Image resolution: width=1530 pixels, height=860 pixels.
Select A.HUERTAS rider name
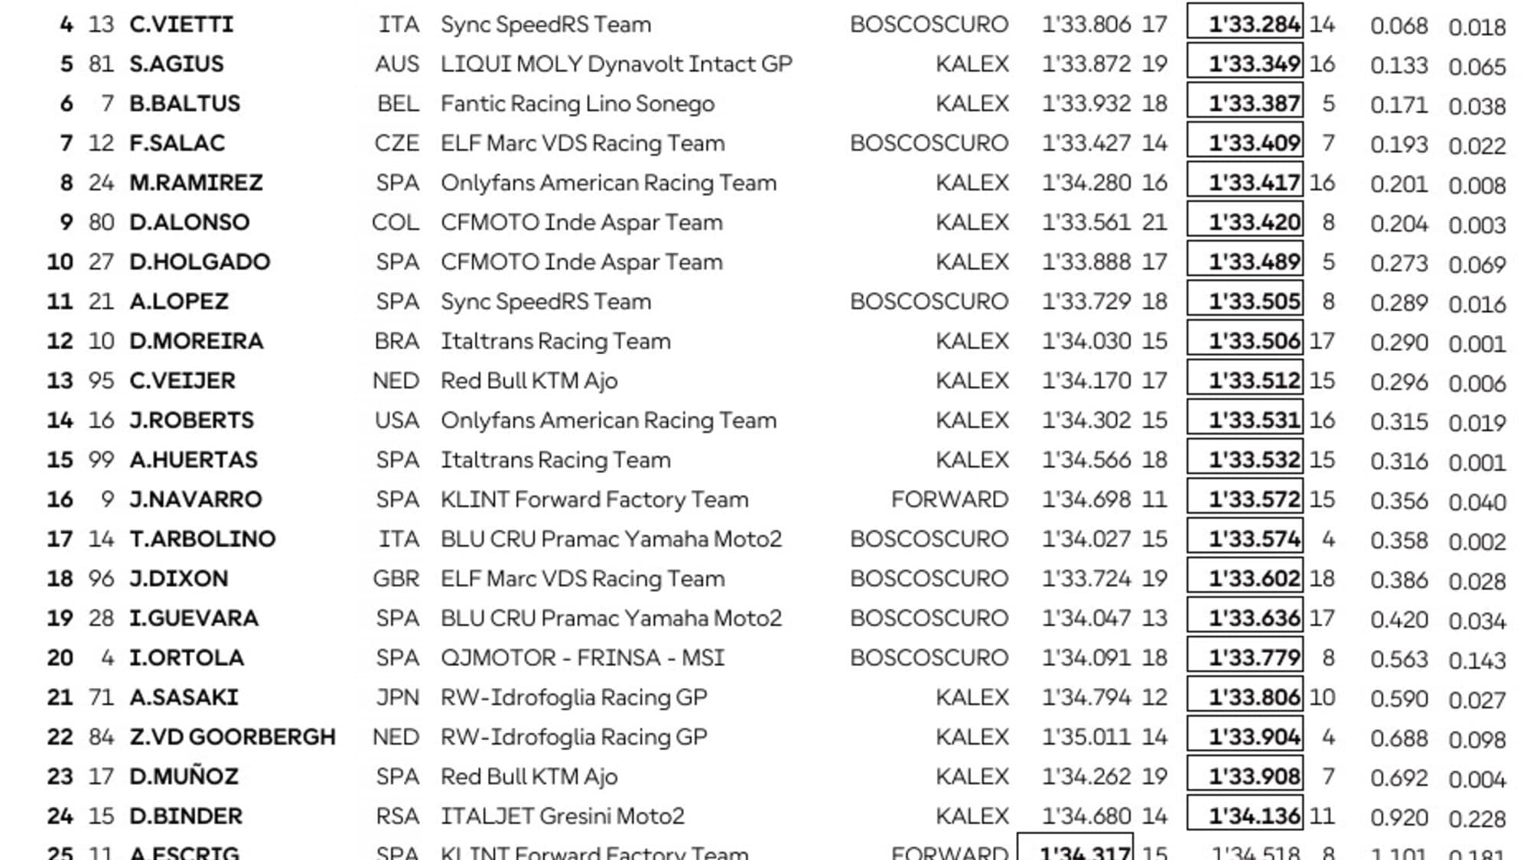[194, 460]
